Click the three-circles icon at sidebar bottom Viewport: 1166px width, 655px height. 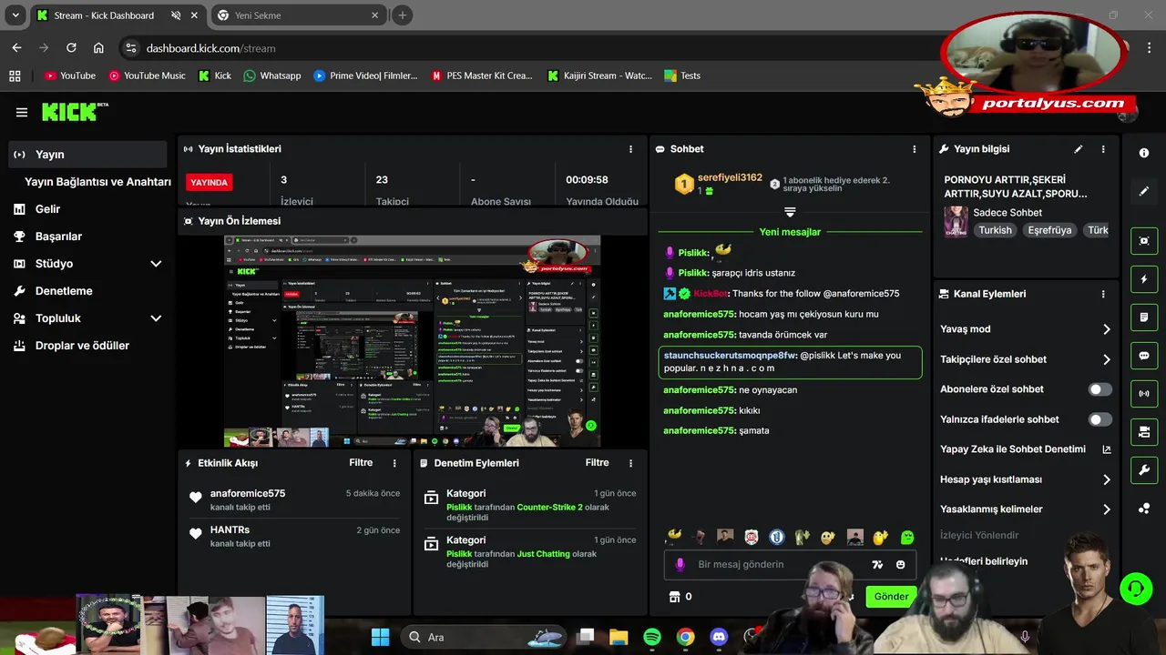pyautogui.click(x=1144, y=509)
